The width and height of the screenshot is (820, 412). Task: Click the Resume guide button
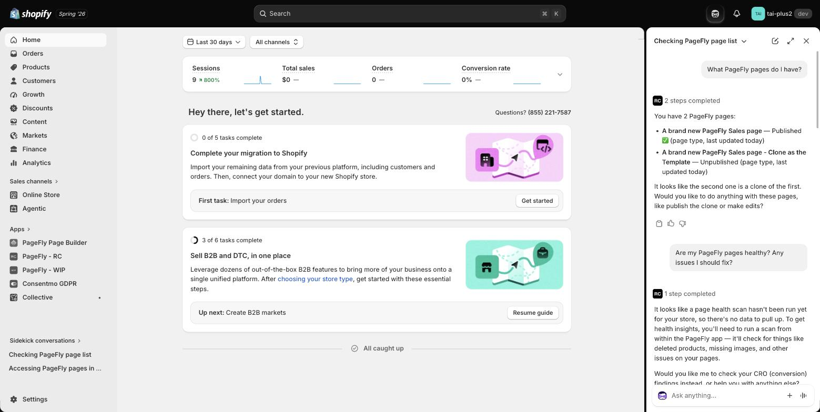533,313
